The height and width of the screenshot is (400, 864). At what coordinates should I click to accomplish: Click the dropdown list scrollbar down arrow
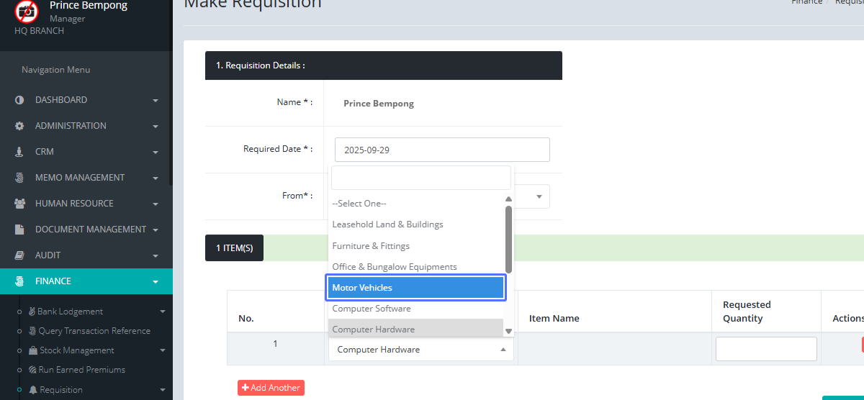coord(508,331)
